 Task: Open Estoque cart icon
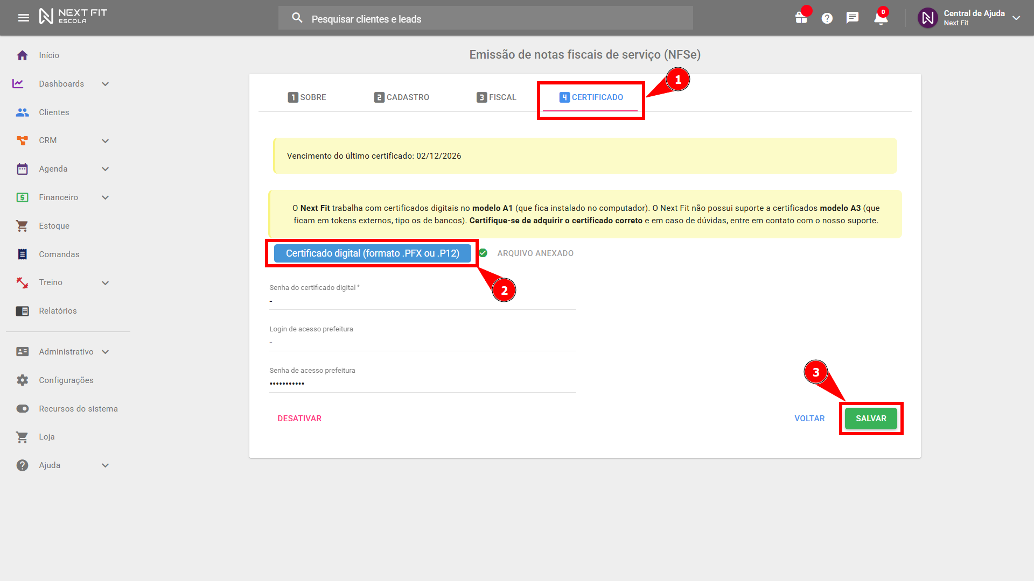tap(22, 226)
